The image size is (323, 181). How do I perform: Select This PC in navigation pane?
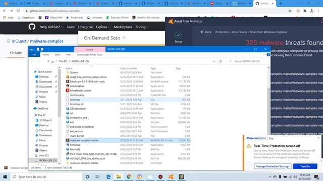pos(41,115)
